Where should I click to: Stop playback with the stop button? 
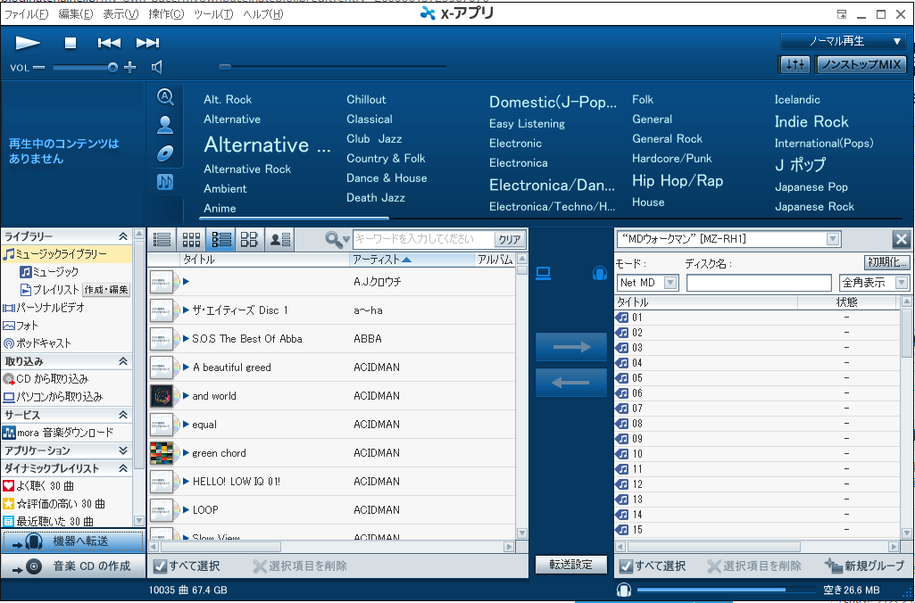[70, 43]
